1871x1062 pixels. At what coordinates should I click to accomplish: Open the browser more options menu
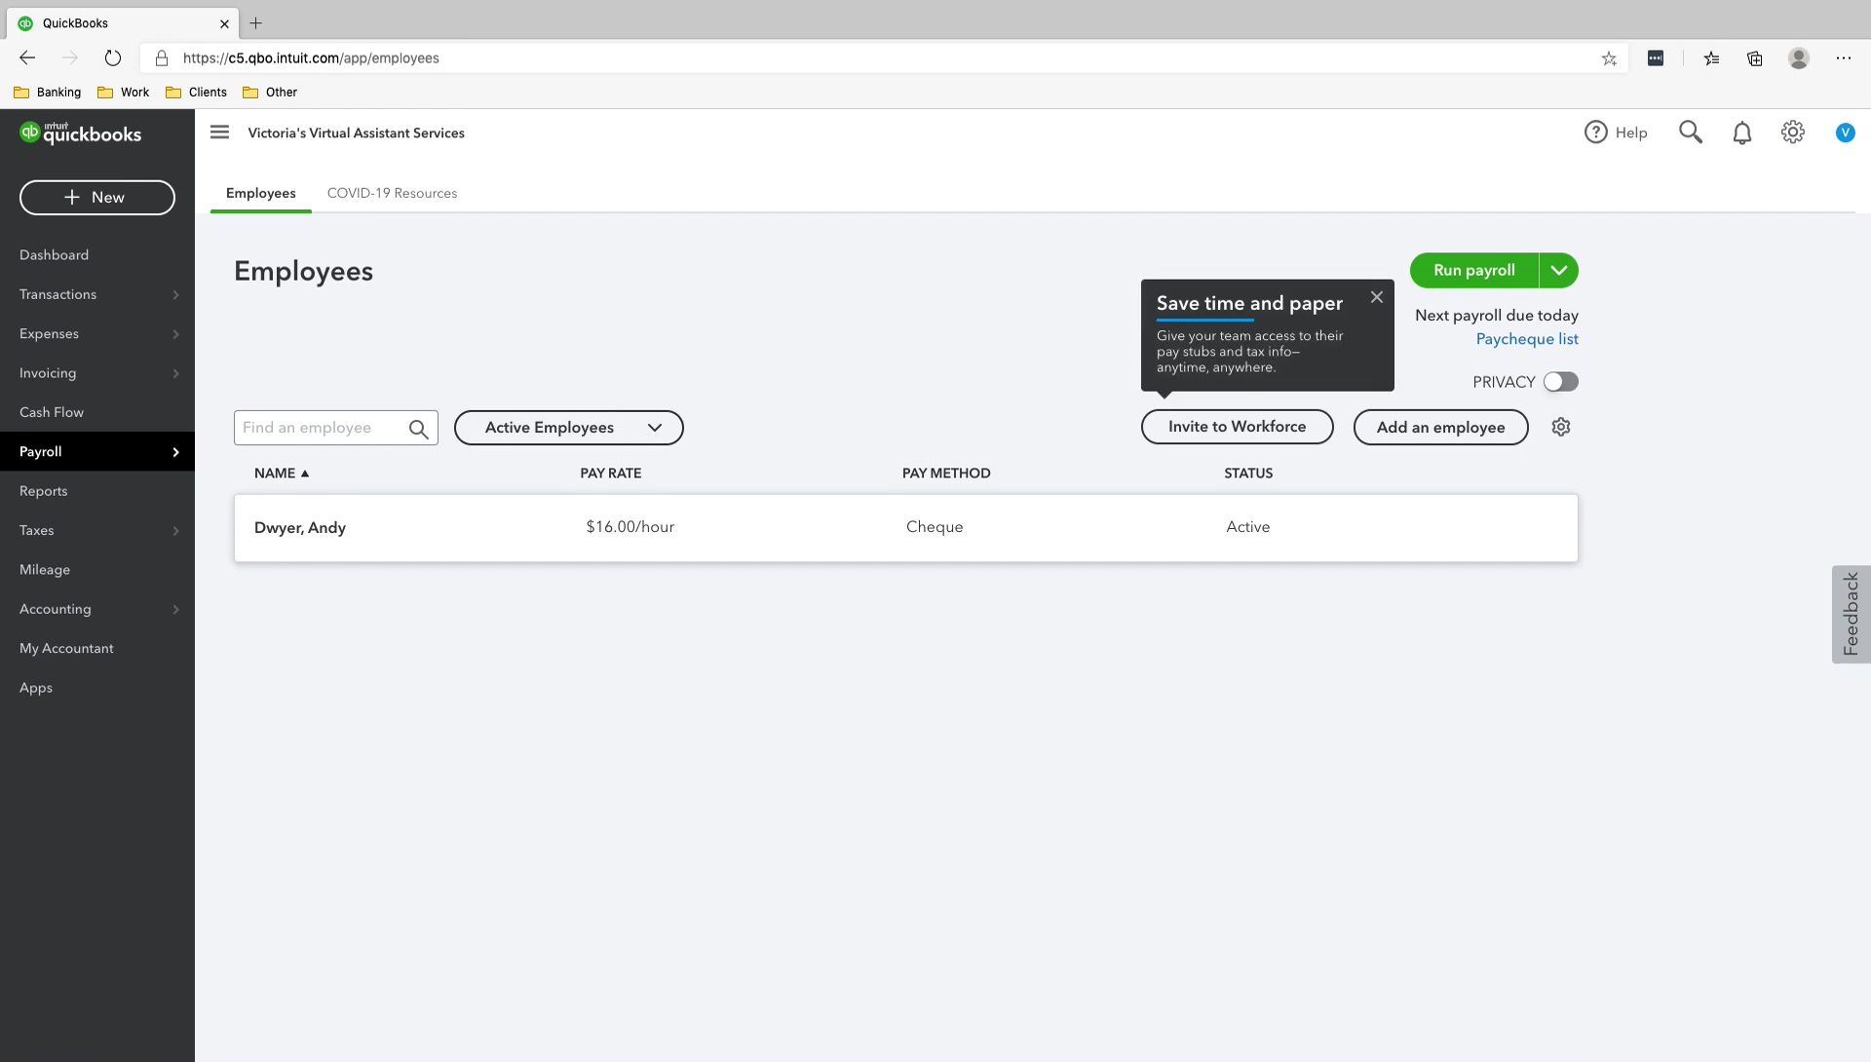coord(1844,58)
